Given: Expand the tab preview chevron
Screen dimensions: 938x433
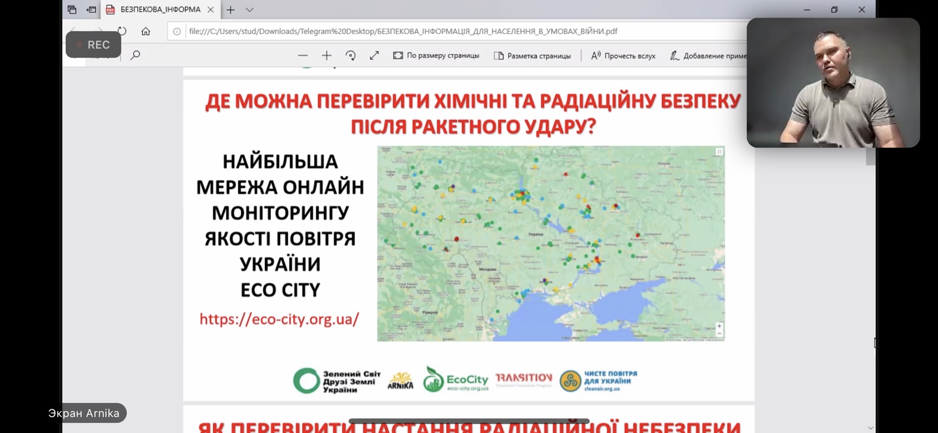Looking at the screenshot, I should click(x=250, y=9).
